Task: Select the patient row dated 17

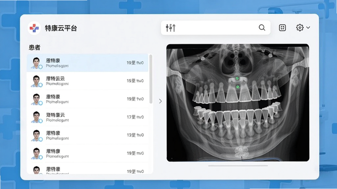Action: click(x=88, y=117)
